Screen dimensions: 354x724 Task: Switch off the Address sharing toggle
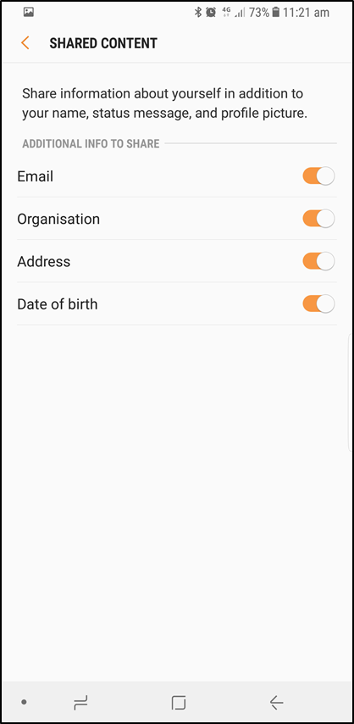318,261
